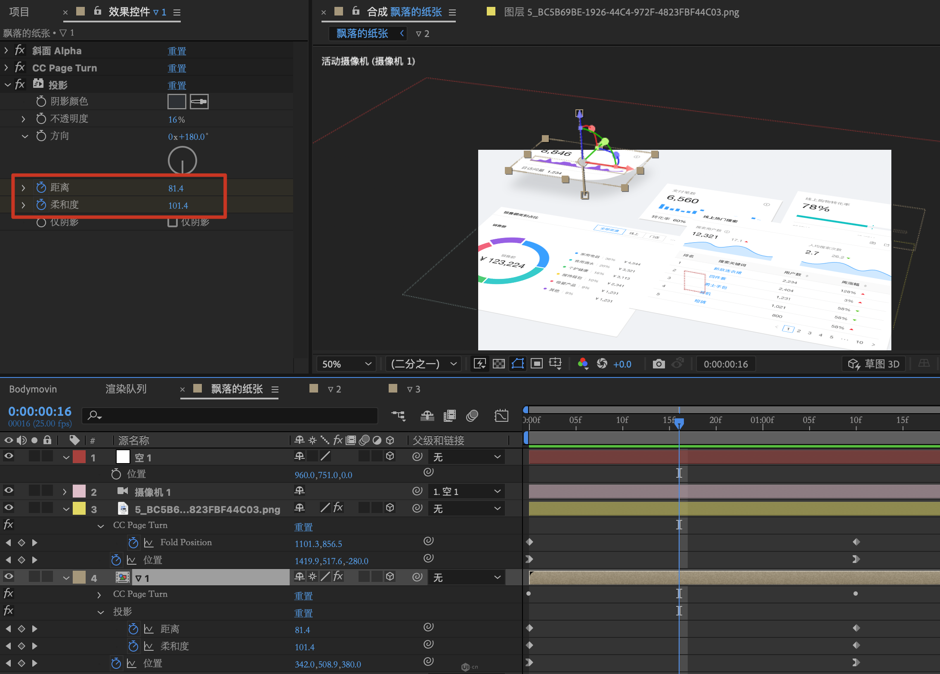Open the shadow color swatch
This screenshot has height=674, width=940.
(x=176, y=102)
